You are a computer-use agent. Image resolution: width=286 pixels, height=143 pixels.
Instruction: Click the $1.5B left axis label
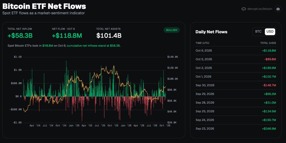pos(18,57)
